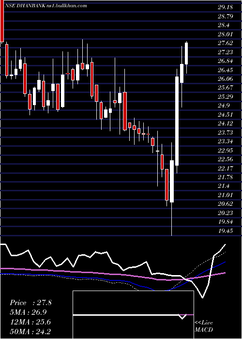Click the 22.17 price axis label
The image size is (242, 339).
point(225,168)
